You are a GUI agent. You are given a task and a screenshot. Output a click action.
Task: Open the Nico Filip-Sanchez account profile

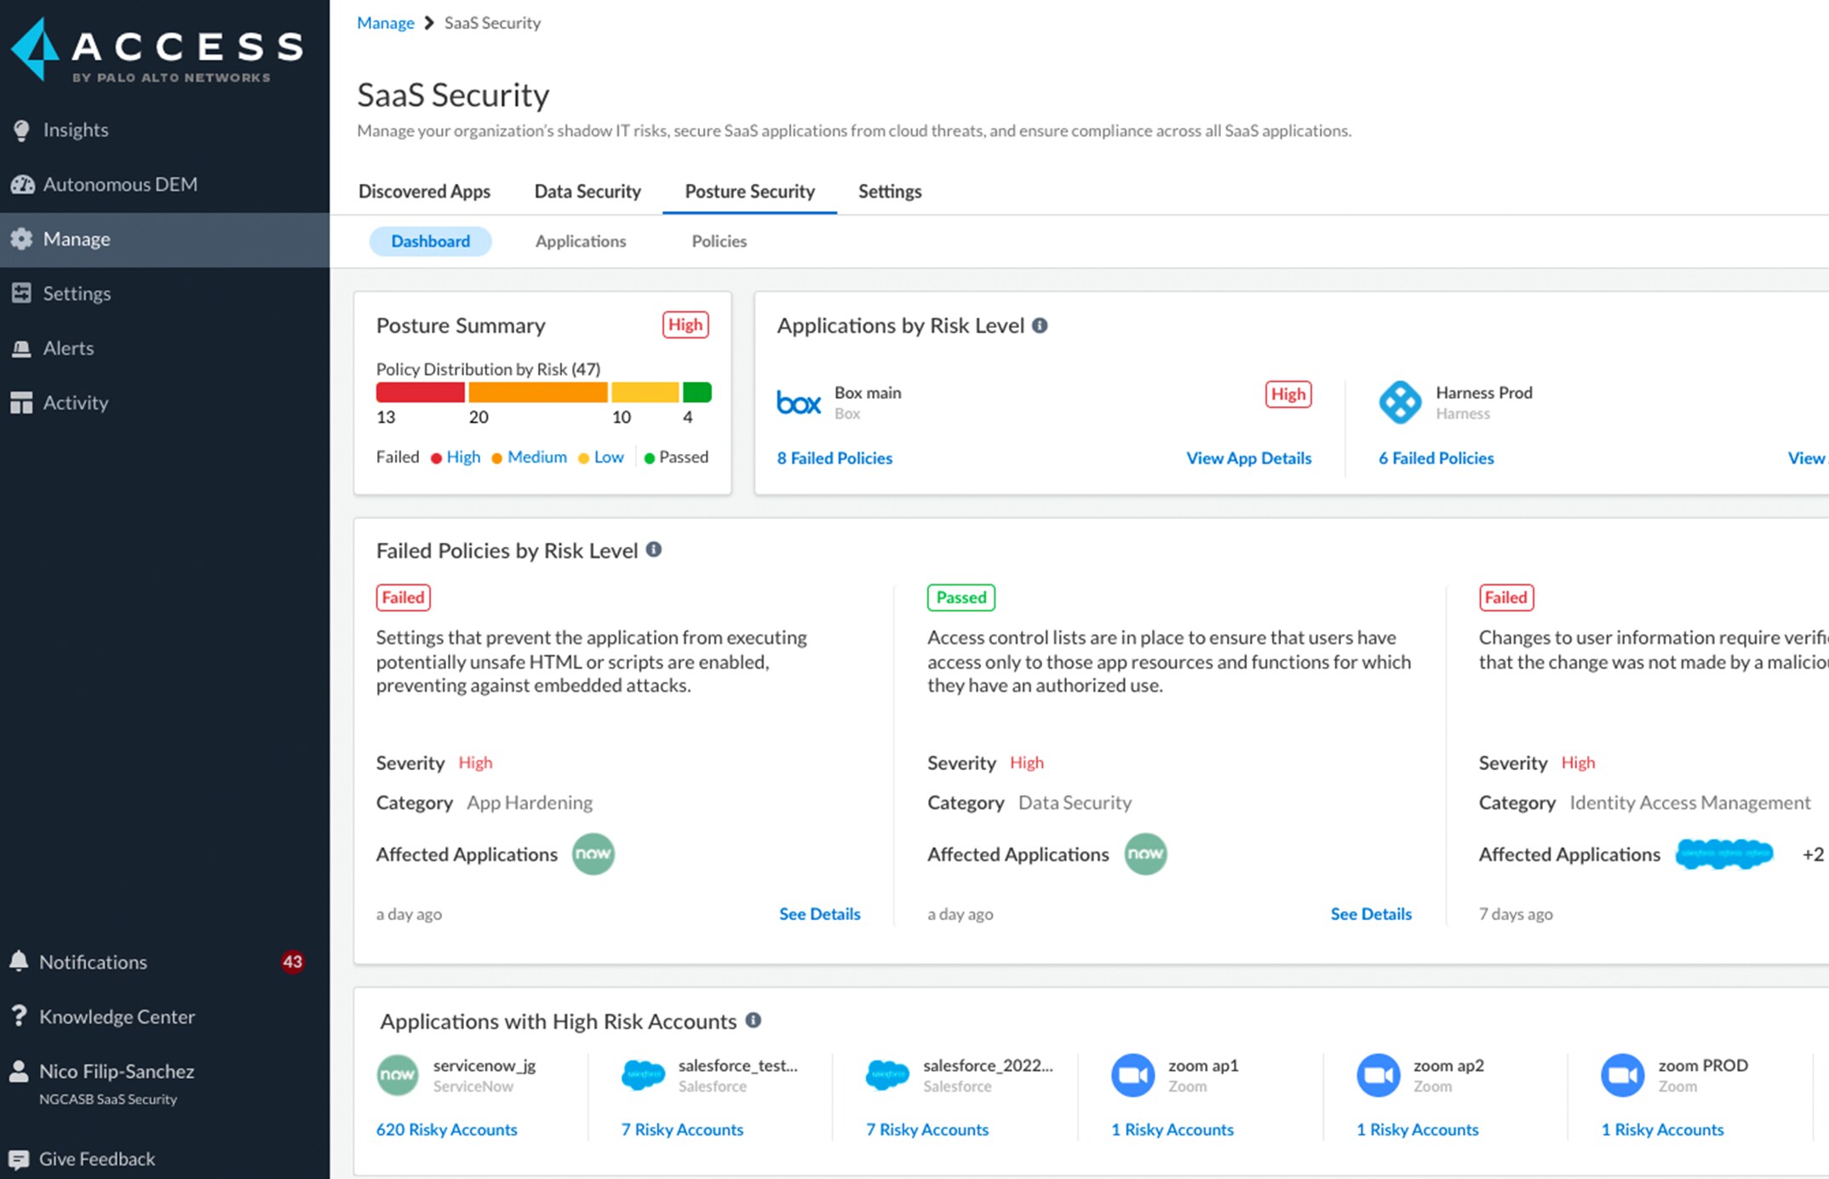(118, 1072)
